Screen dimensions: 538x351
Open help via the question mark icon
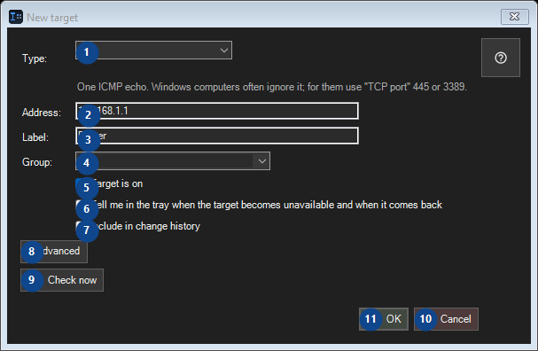click(x=501, y=58)
